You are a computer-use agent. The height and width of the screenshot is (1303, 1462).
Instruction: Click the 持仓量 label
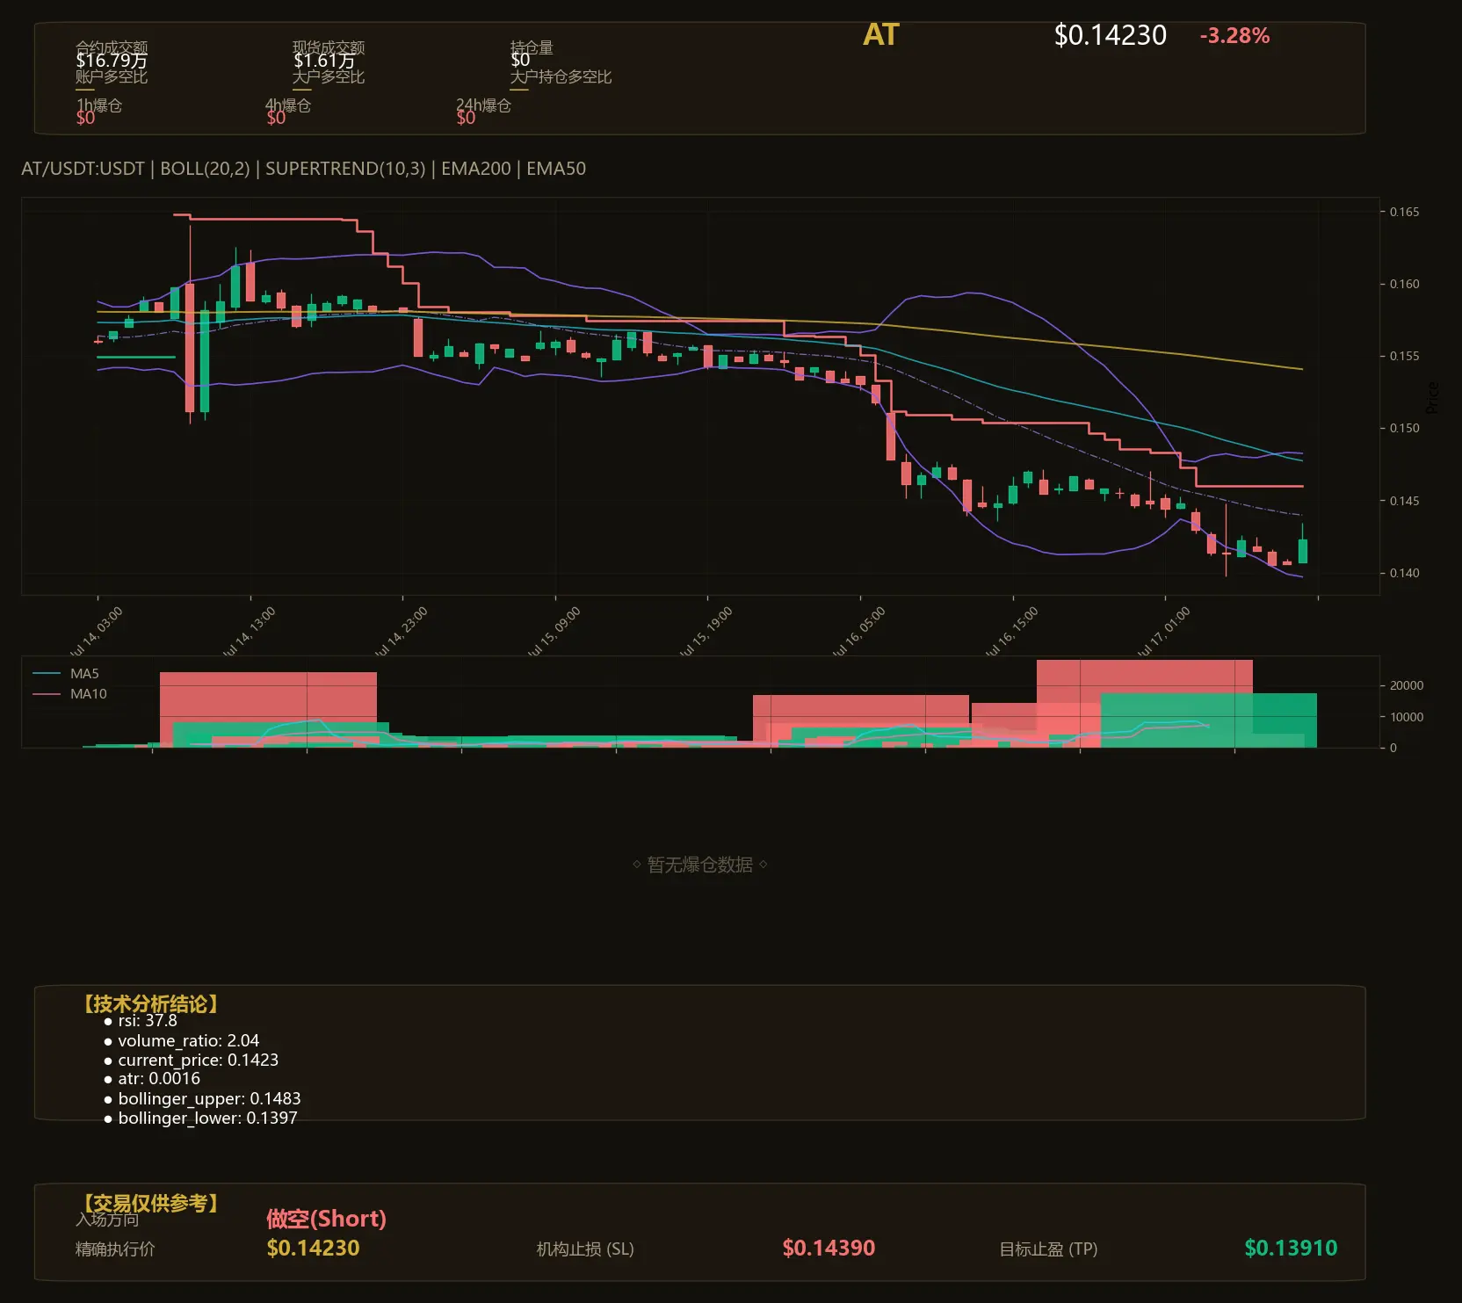coord(532,47)
